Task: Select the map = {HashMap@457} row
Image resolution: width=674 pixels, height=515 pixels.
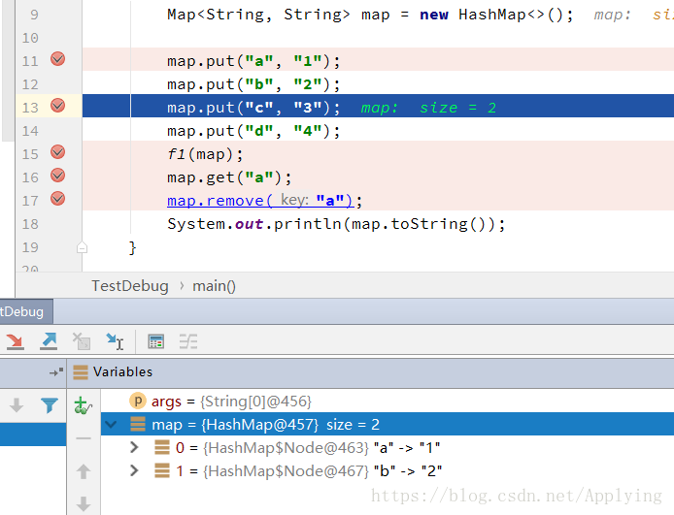Action: coord(387,425)
